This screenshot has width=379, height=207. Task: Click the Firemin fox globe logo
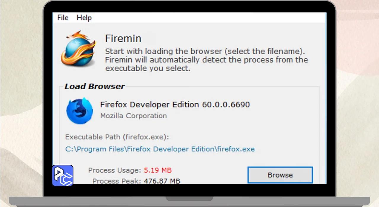pos(78,49)
